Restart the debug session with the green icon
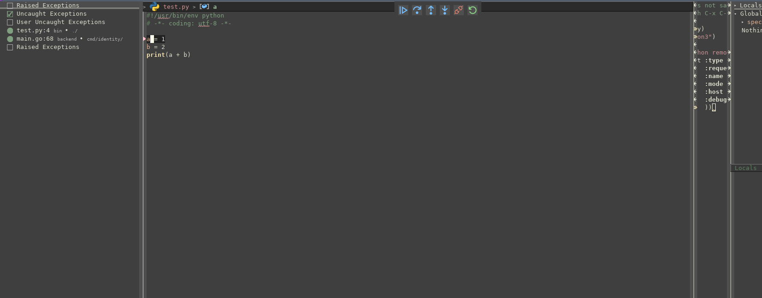 (472, 10)
